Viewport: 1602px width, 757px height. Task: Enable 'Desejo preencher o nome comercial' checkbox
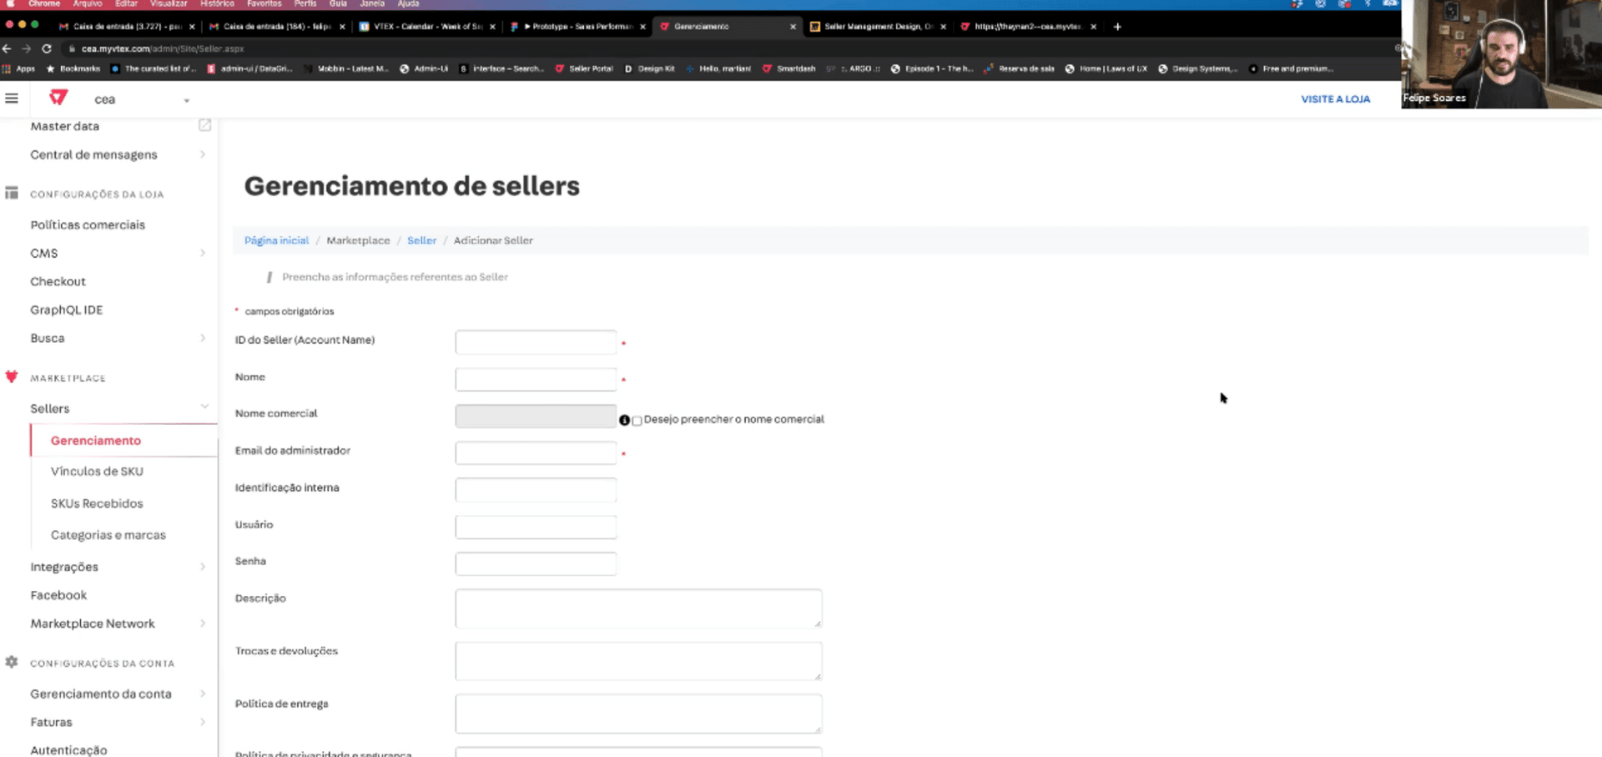click(x=637, y=421)
